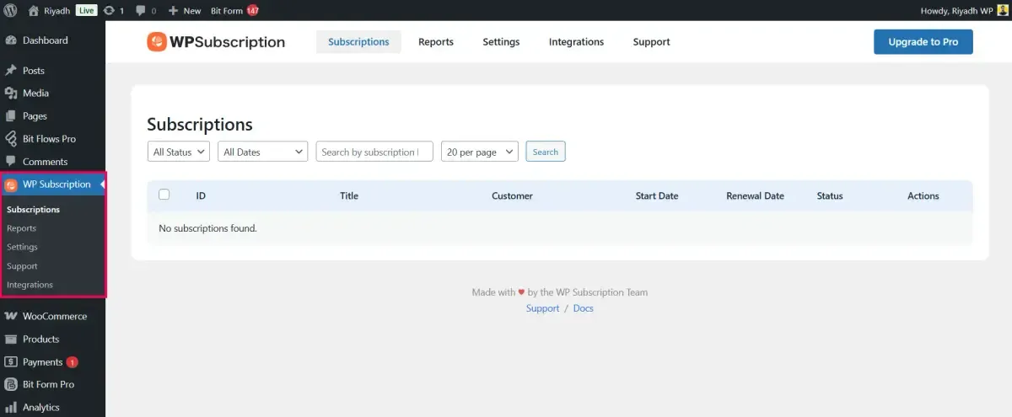Image resolution: width=1012 pixels, height=417 pixels.
Task: Click the Actions column header
Action: click(x=923, y=195)
